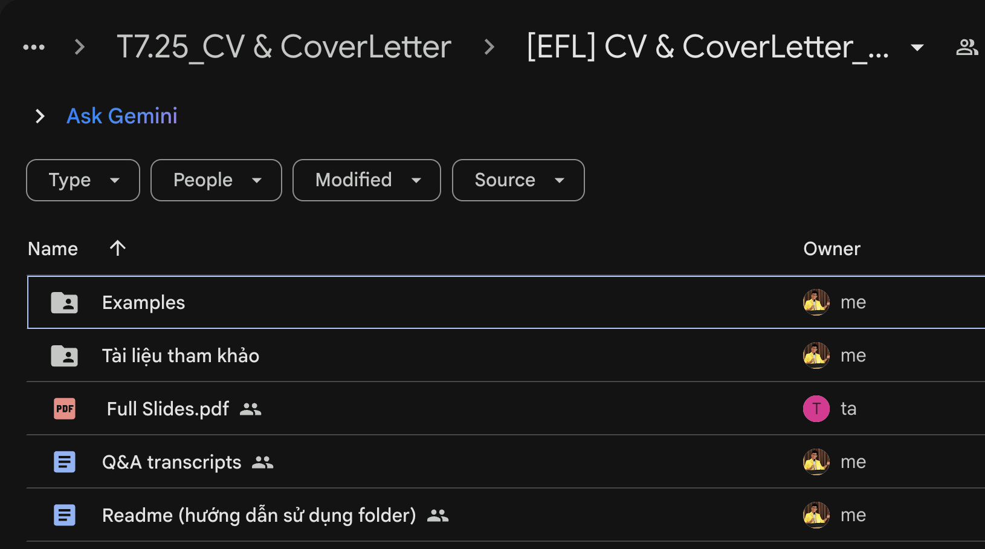The image size is (985, 549).
Task: Open the People filter dropdown
Action: tap(216, 180)
